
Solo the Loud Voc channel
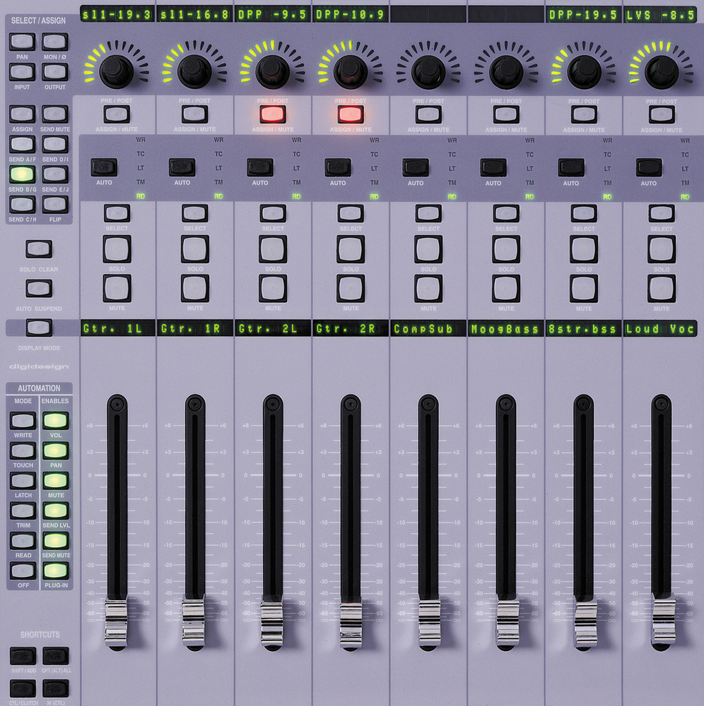tap(662, 249)
